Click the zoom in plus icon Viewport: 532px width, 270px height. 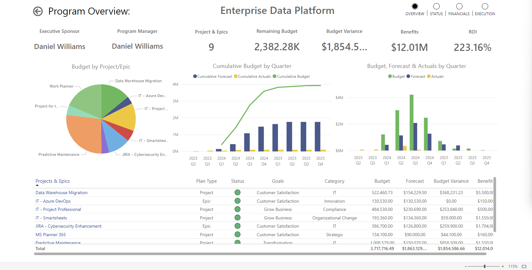point(503,267)
